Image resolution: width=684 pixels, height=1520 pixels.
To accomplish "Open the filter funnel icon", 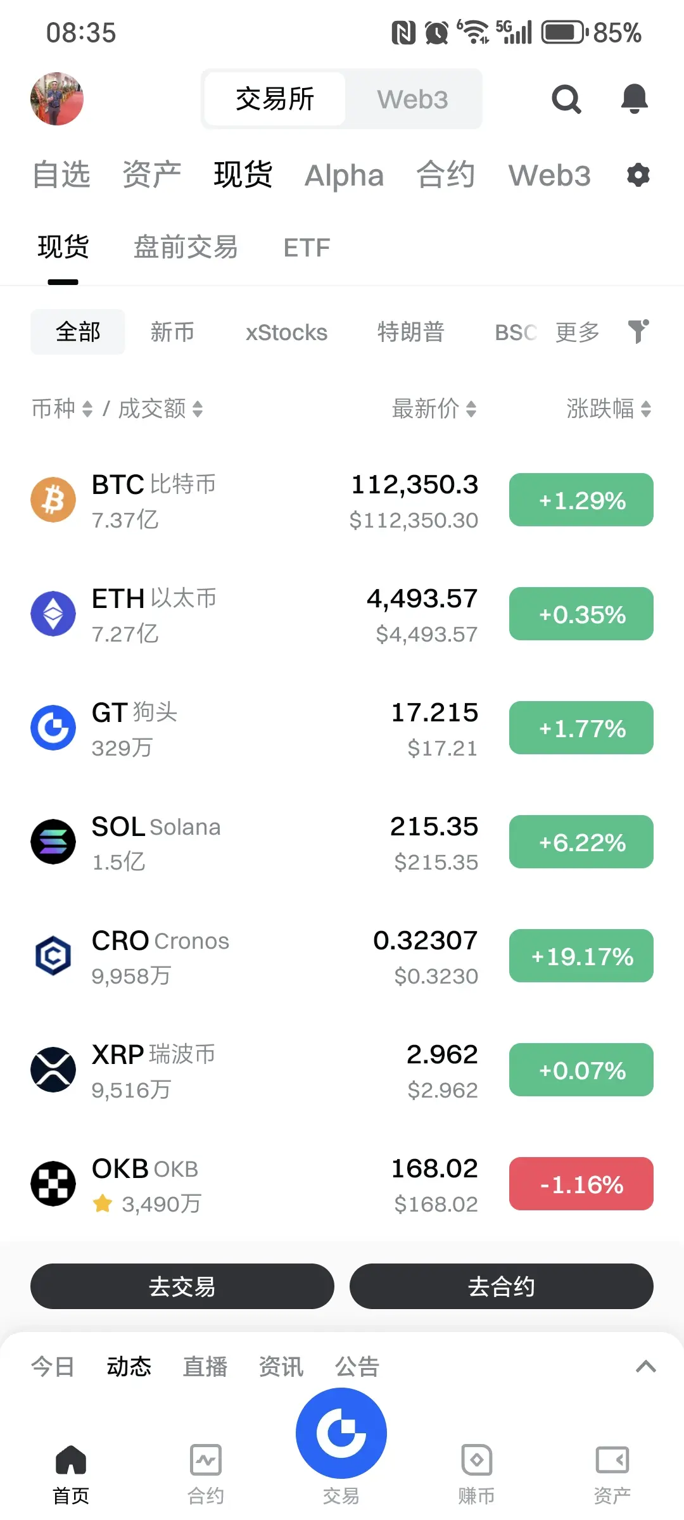I will pos(638,331).
